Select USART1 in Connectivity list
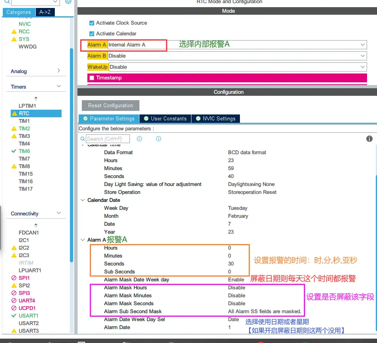The width and height of the screenshot is (377, 343). coord(29,316)
